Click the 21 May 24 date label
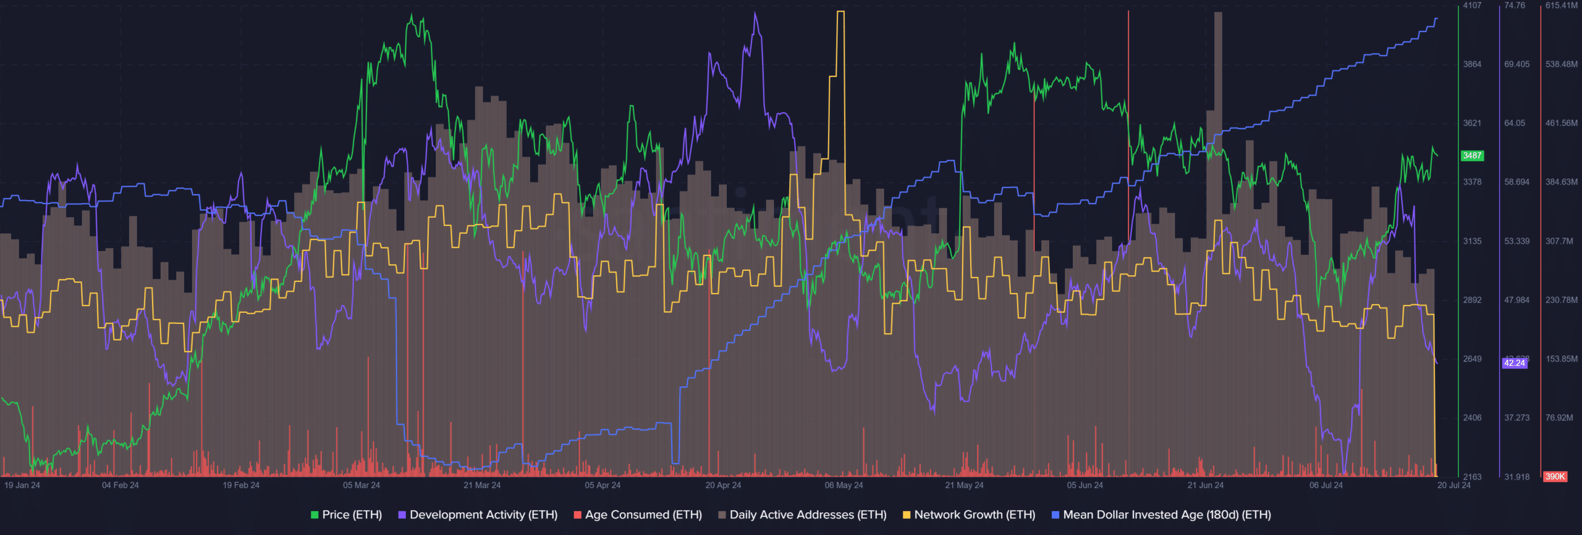This screenshot has width=1582, height=535. [964, 485]
